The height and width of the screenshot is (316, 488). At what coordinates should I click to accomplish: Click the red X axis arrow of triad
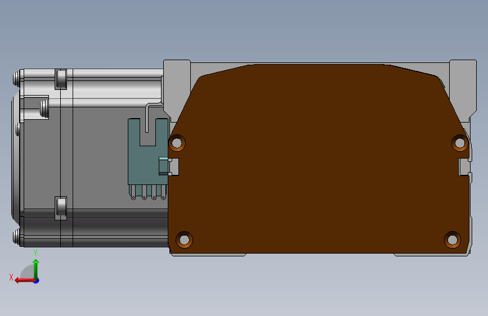pos(24,280)
